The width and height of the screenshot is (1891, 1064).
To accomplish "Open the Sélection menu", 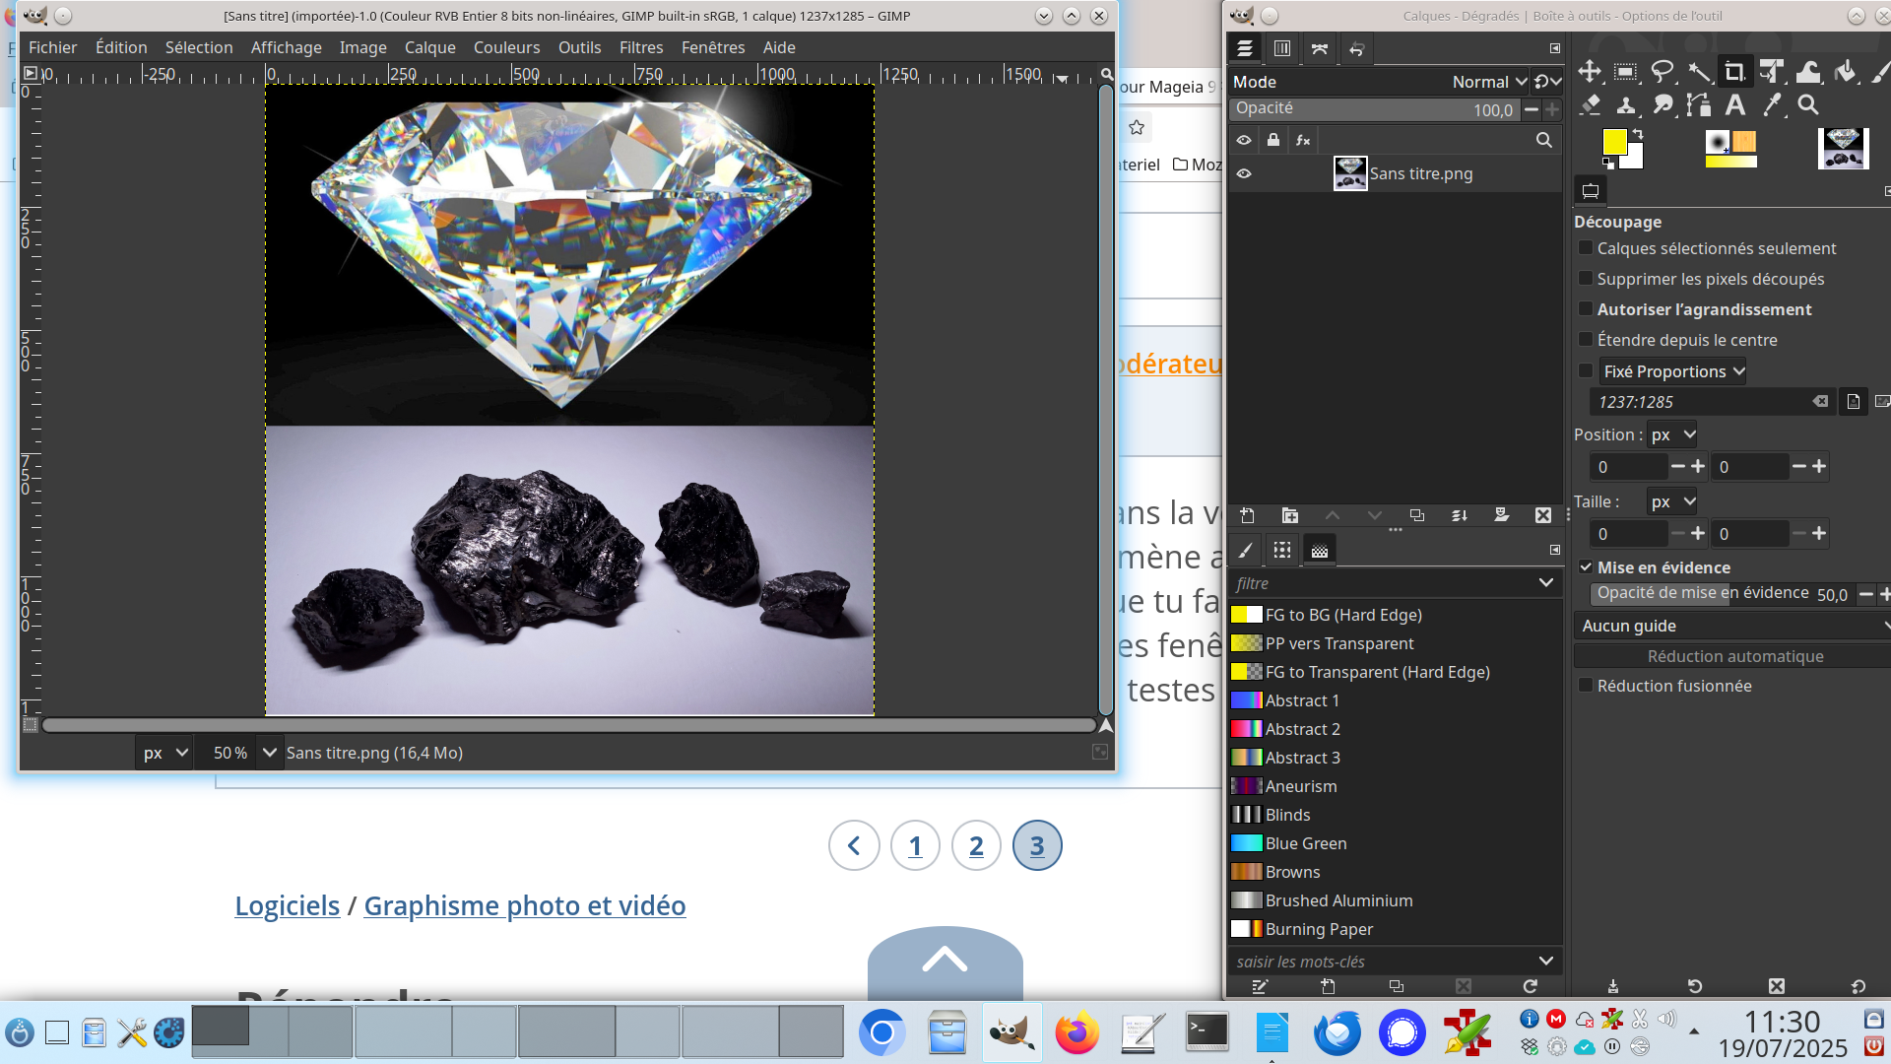I will pos(199,47).
